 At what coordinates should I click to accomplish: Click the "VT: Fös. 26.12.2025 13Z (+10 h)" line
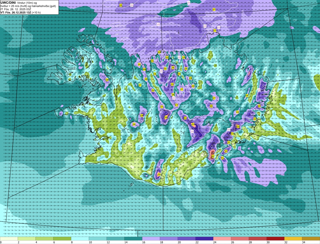point(20,12)
